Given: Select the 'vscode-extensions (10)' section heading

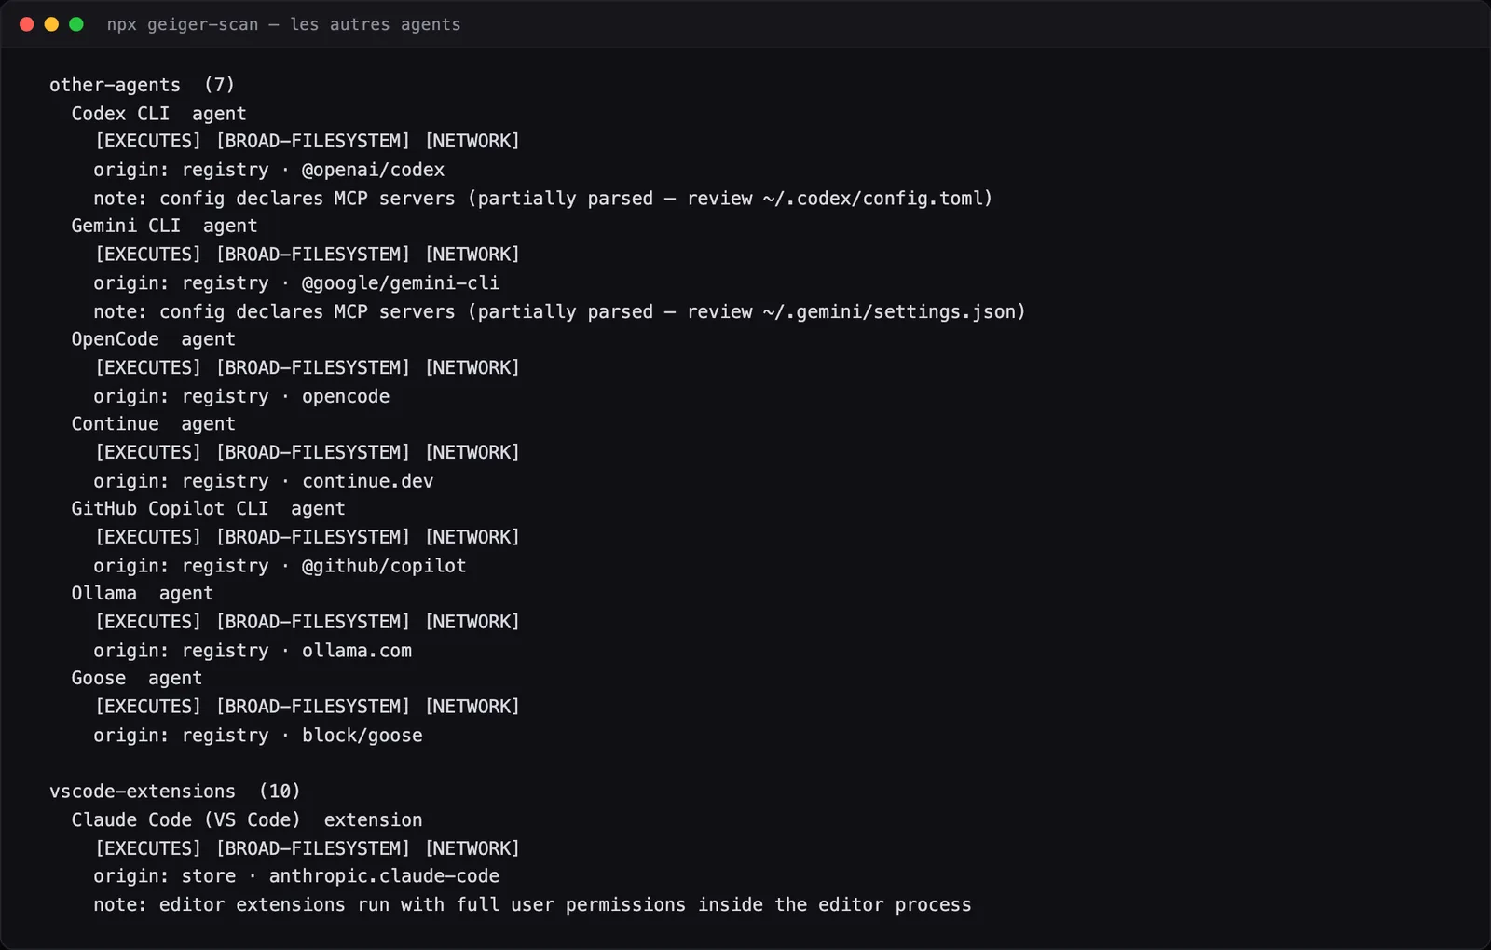Looking at the screenshot, I should click(x=175, y=792).
